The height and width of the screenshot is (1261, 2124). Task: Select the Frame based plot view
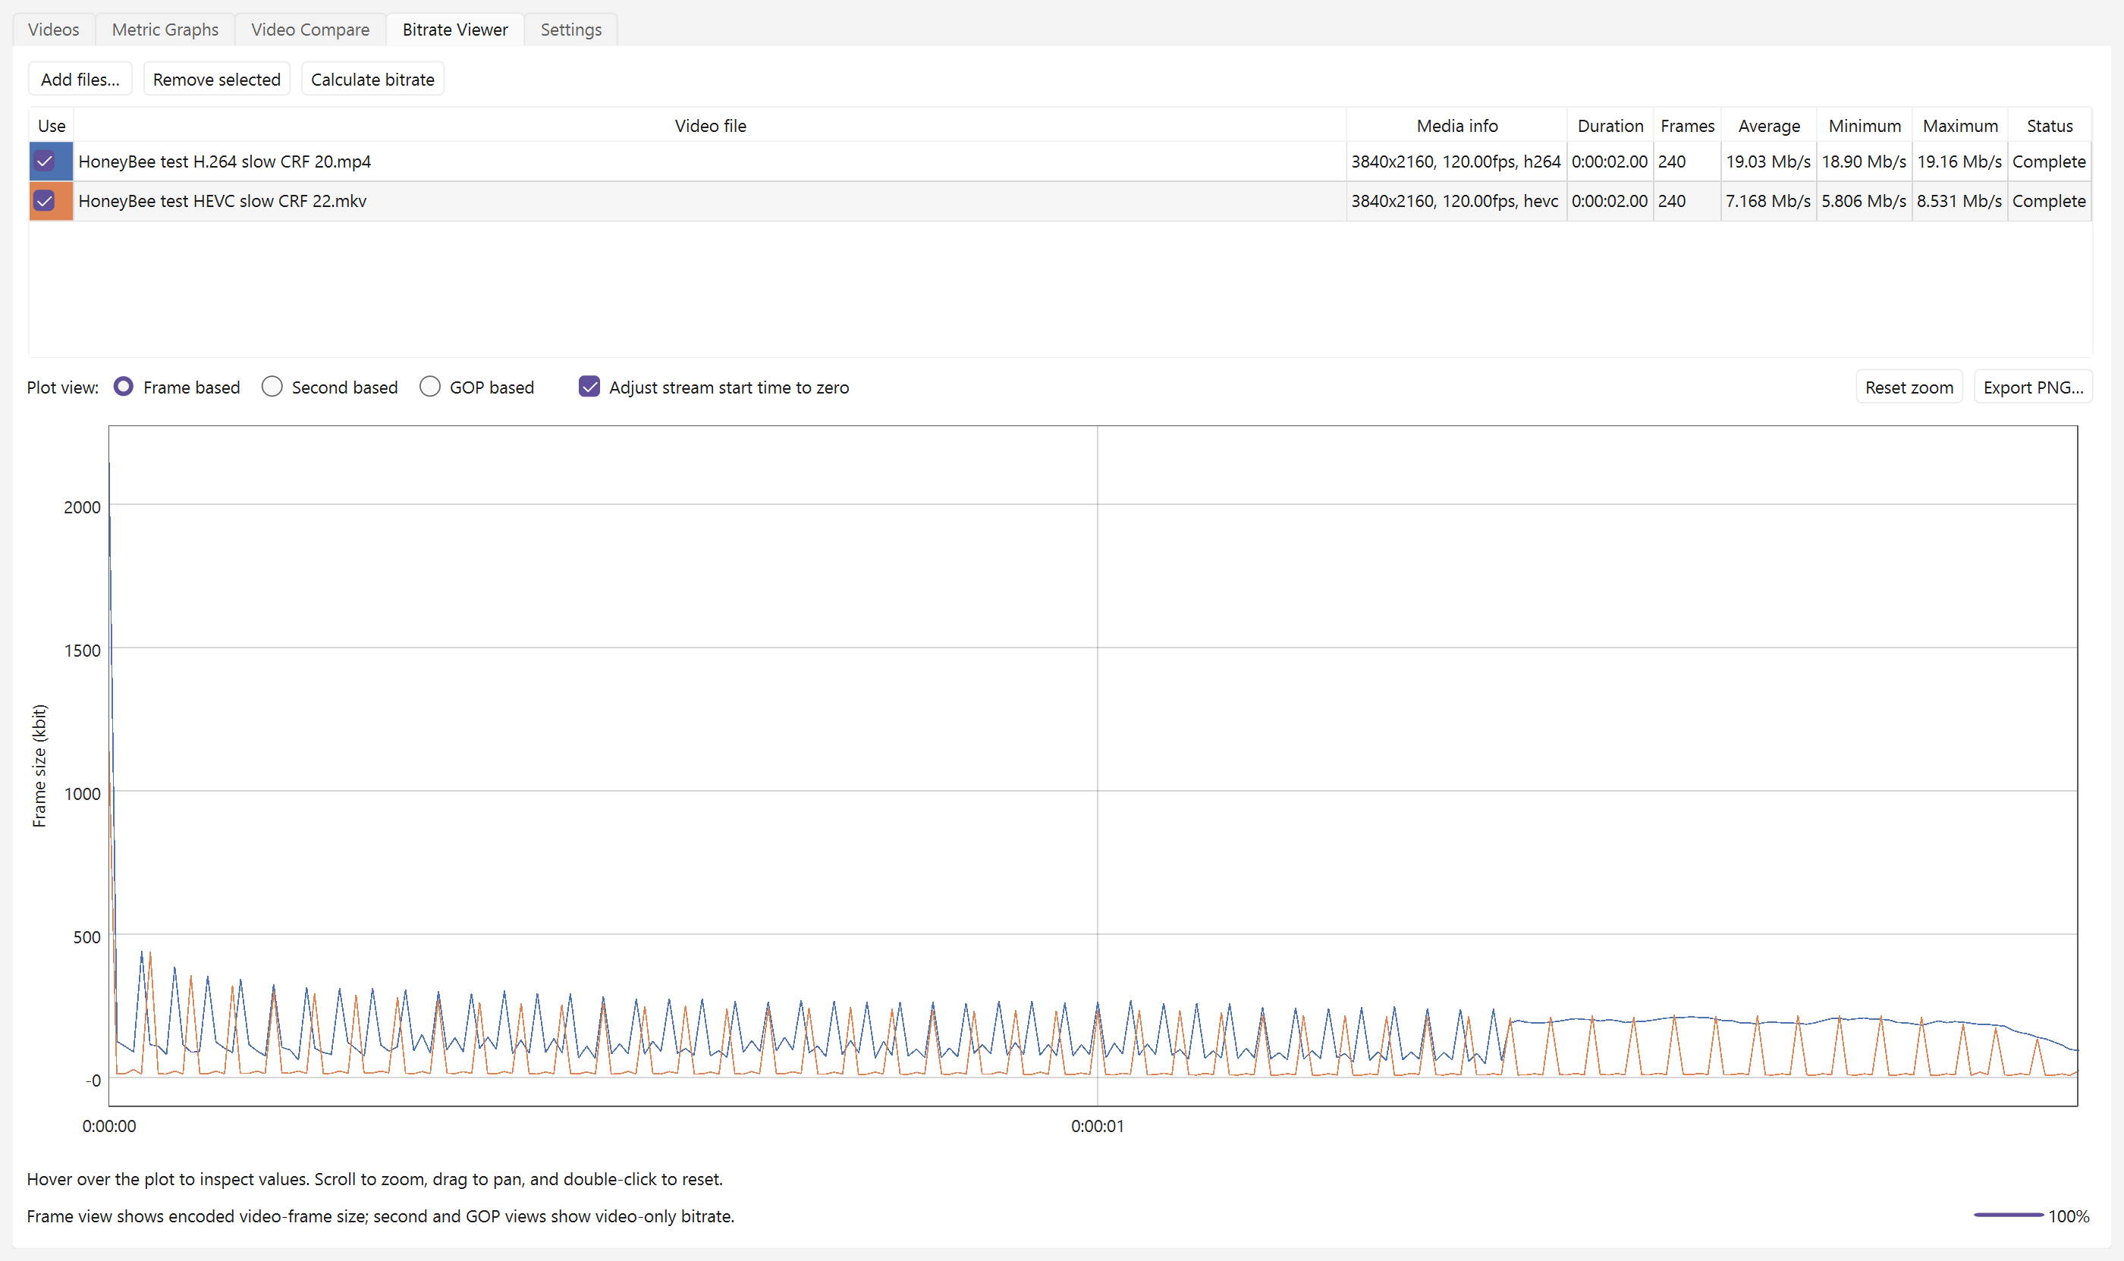pyautogui.click(x=124, y=387)
